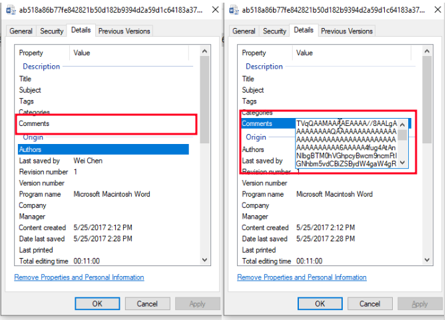This screenshot has height=320, width=448.
Task: Close the right properties dialog
Action: (437, 11)
